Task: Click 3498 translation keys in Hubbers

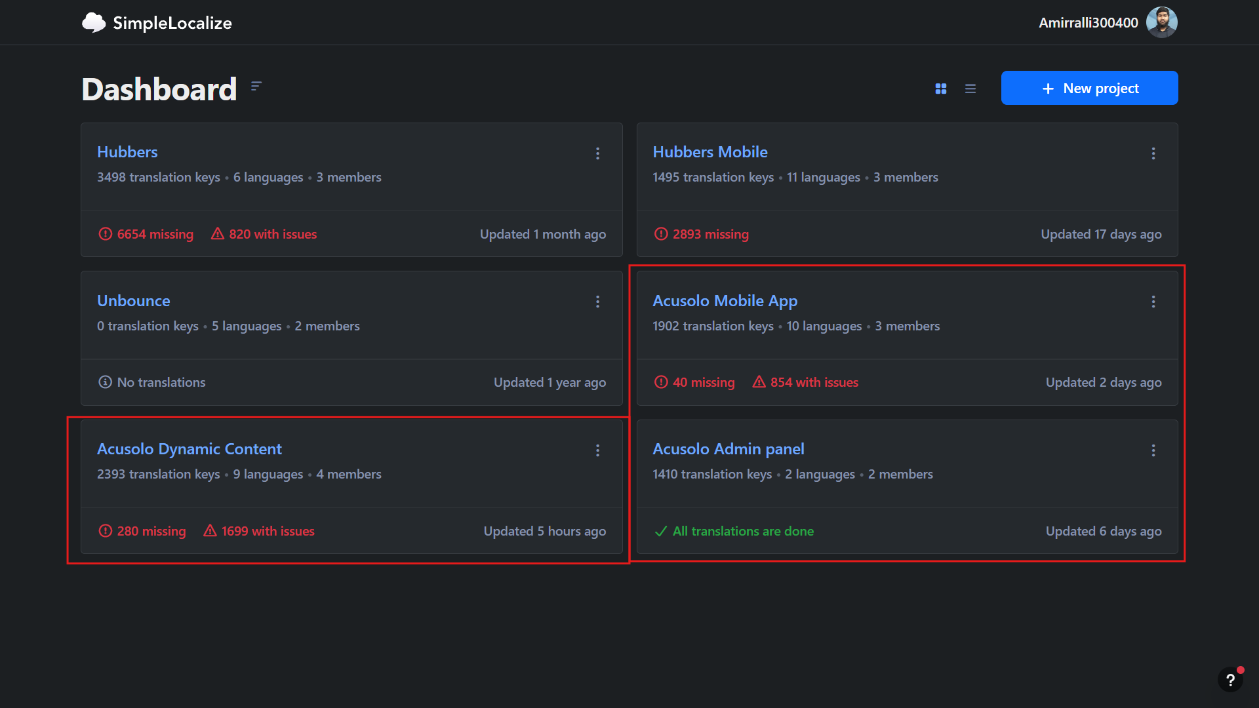Action: pyautogui.click(x=159, y=177)
